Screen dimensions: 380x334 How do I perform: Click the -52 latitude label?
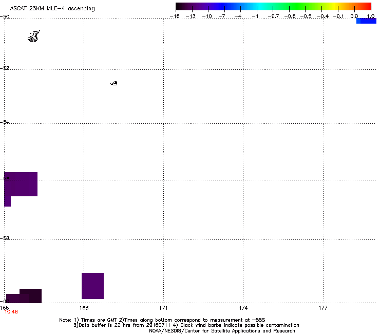5,68
